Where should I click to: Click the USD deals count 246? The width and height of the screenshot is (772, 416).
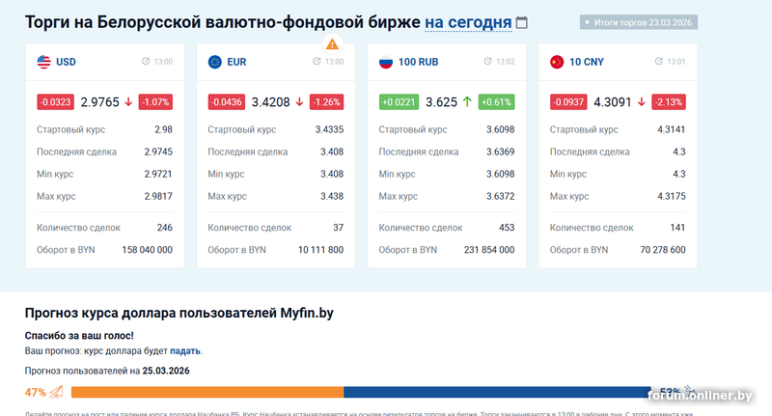(x=164, y=228)
